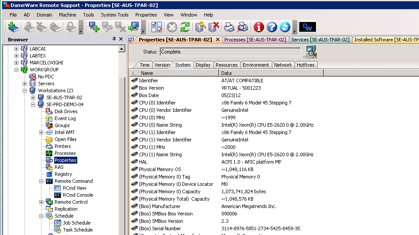Viewport: 419px width, 235px height.
Task: Select the Version properties tab
Action: click(162, 65)
